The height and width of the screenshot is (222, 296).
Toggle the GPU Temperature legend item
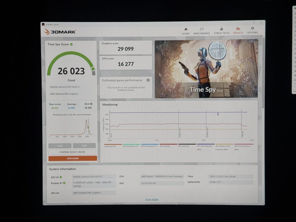coord(150,145)
